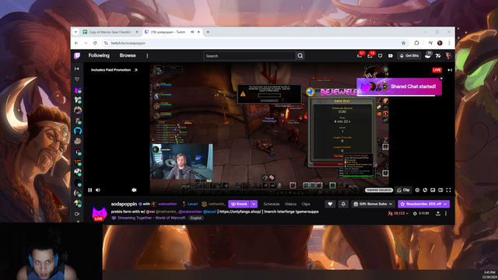Click sodapoppin's channel avatar with LIVE badge
The width and height of the screenshot is (498, 280).
(x=100, y=213)
